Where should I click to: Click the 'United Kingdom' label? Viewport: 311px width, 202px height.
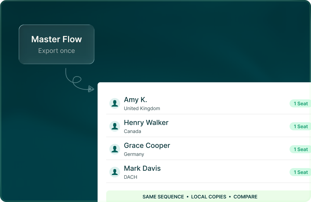coord(142,108)
